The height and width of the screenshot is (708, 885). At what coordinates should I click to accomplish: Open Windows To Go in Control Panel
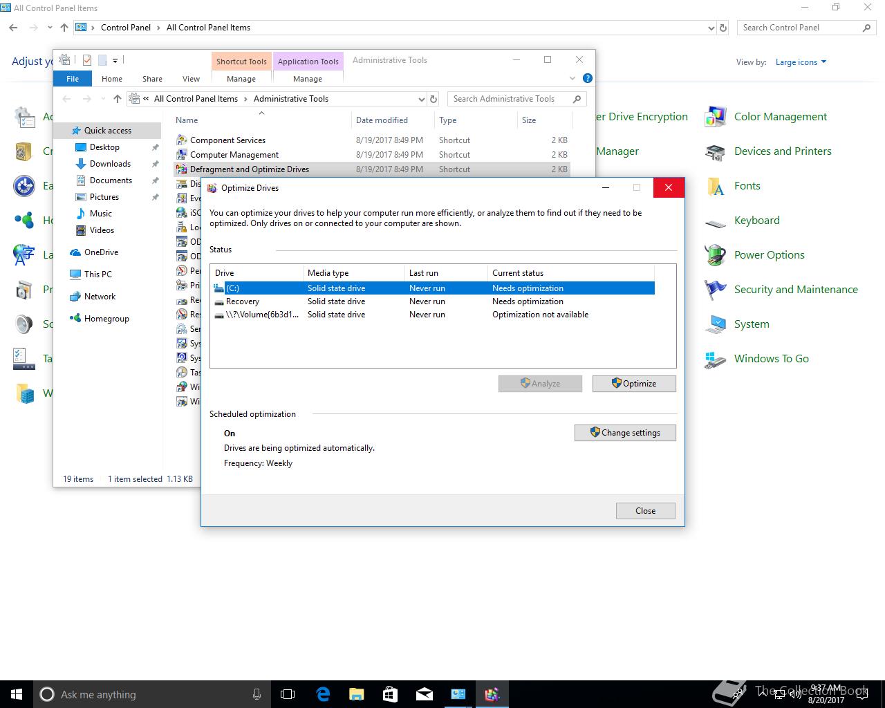[x=756, y=359]
